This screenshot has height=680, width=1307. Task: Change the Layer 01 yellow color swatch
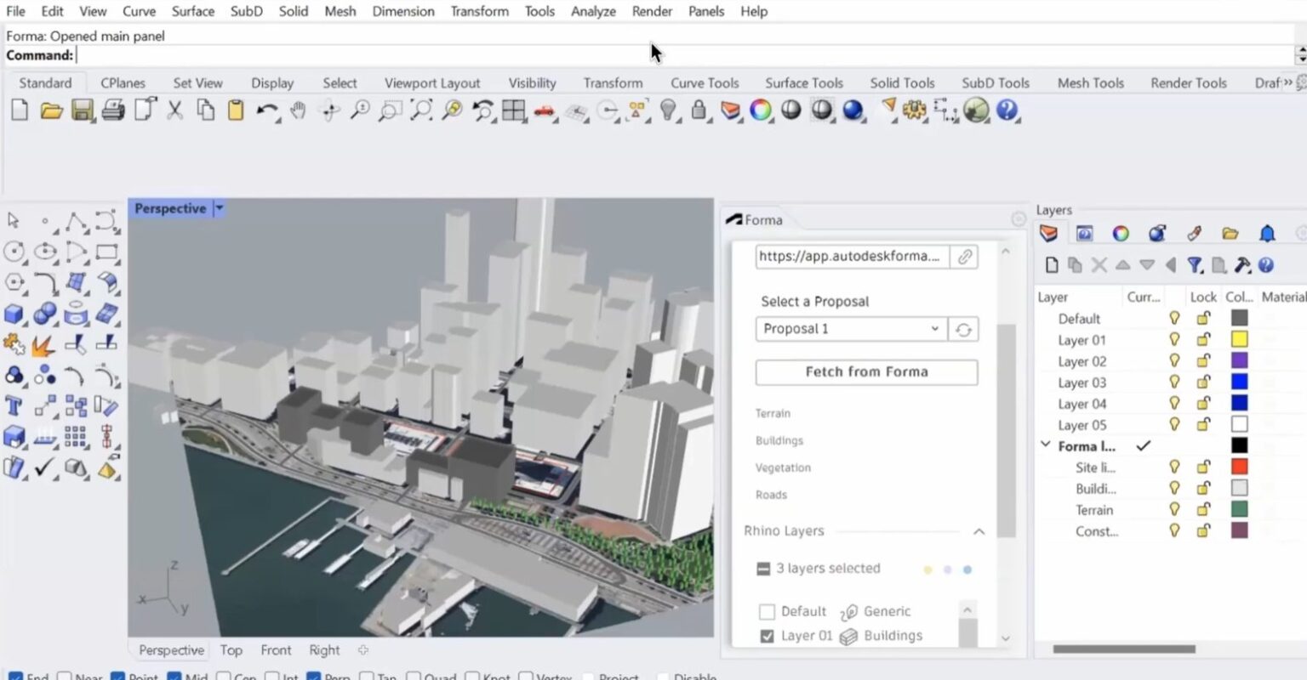point(1239,338)
